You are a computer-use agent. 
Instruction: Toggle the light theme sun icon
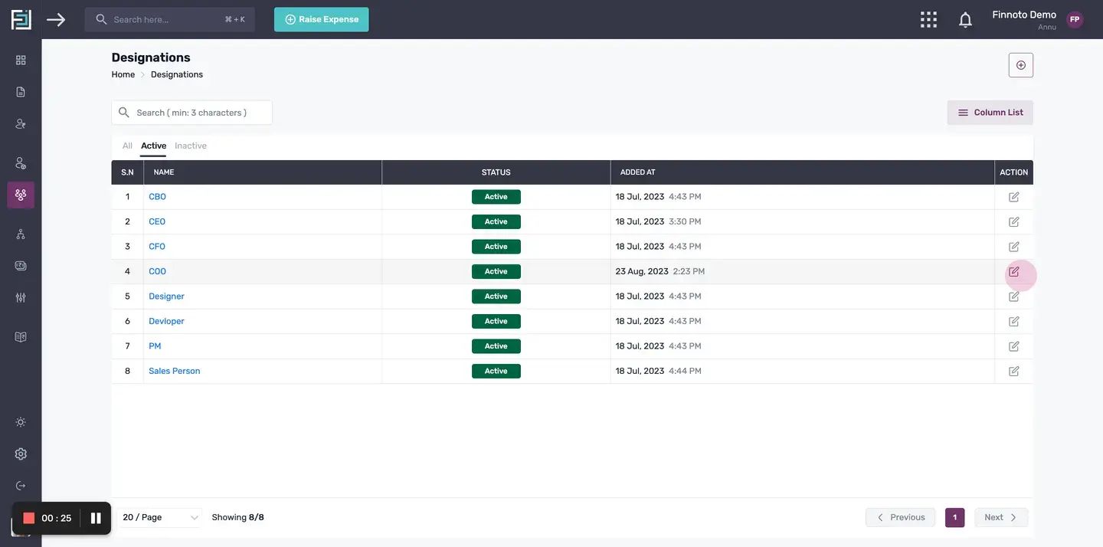coord(21,422)
